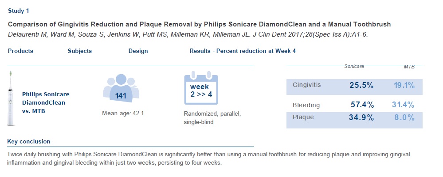Click the Key conclusion heading
The width and height of the screenshot is (443, 177).
pyautogui.click(x=29, y=142)
